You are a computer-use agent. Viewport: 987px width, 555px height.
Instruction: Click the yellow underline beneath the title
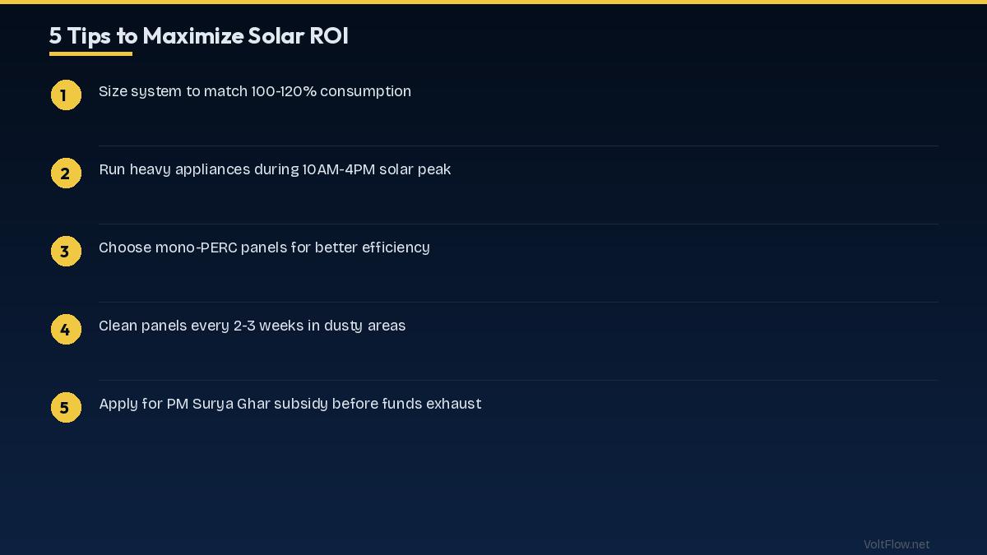tap(90, 54)
